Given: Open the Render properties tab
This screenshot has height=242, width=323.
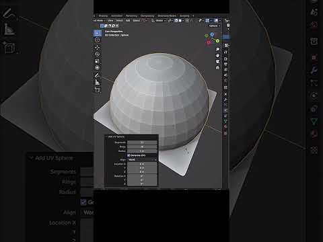Looking at the screenshot, I should tap(225, 58).
